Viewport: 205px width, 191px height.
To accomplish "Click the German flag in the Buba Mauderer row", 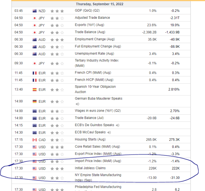I will pyautogui.click(x=35, y=101).
